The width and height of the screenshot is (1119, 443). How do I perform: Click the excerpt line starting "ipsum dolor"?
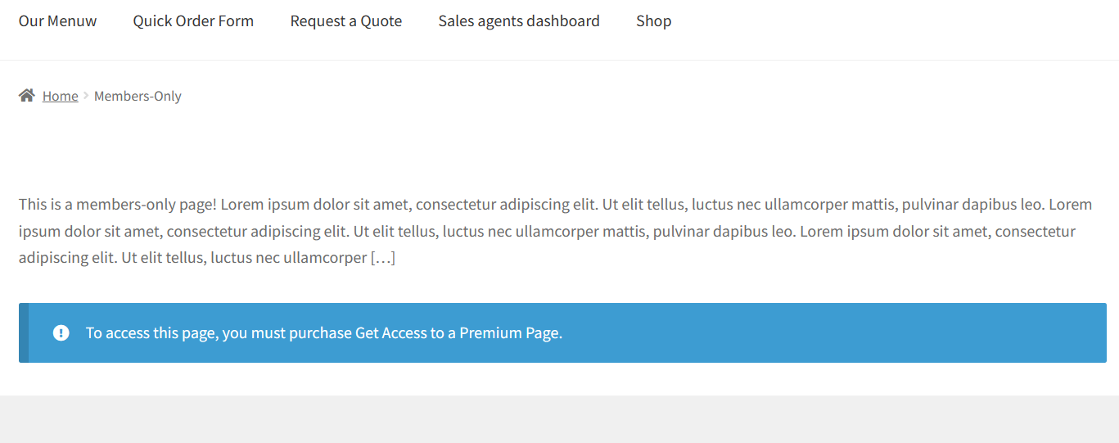[x=547, y=232]
